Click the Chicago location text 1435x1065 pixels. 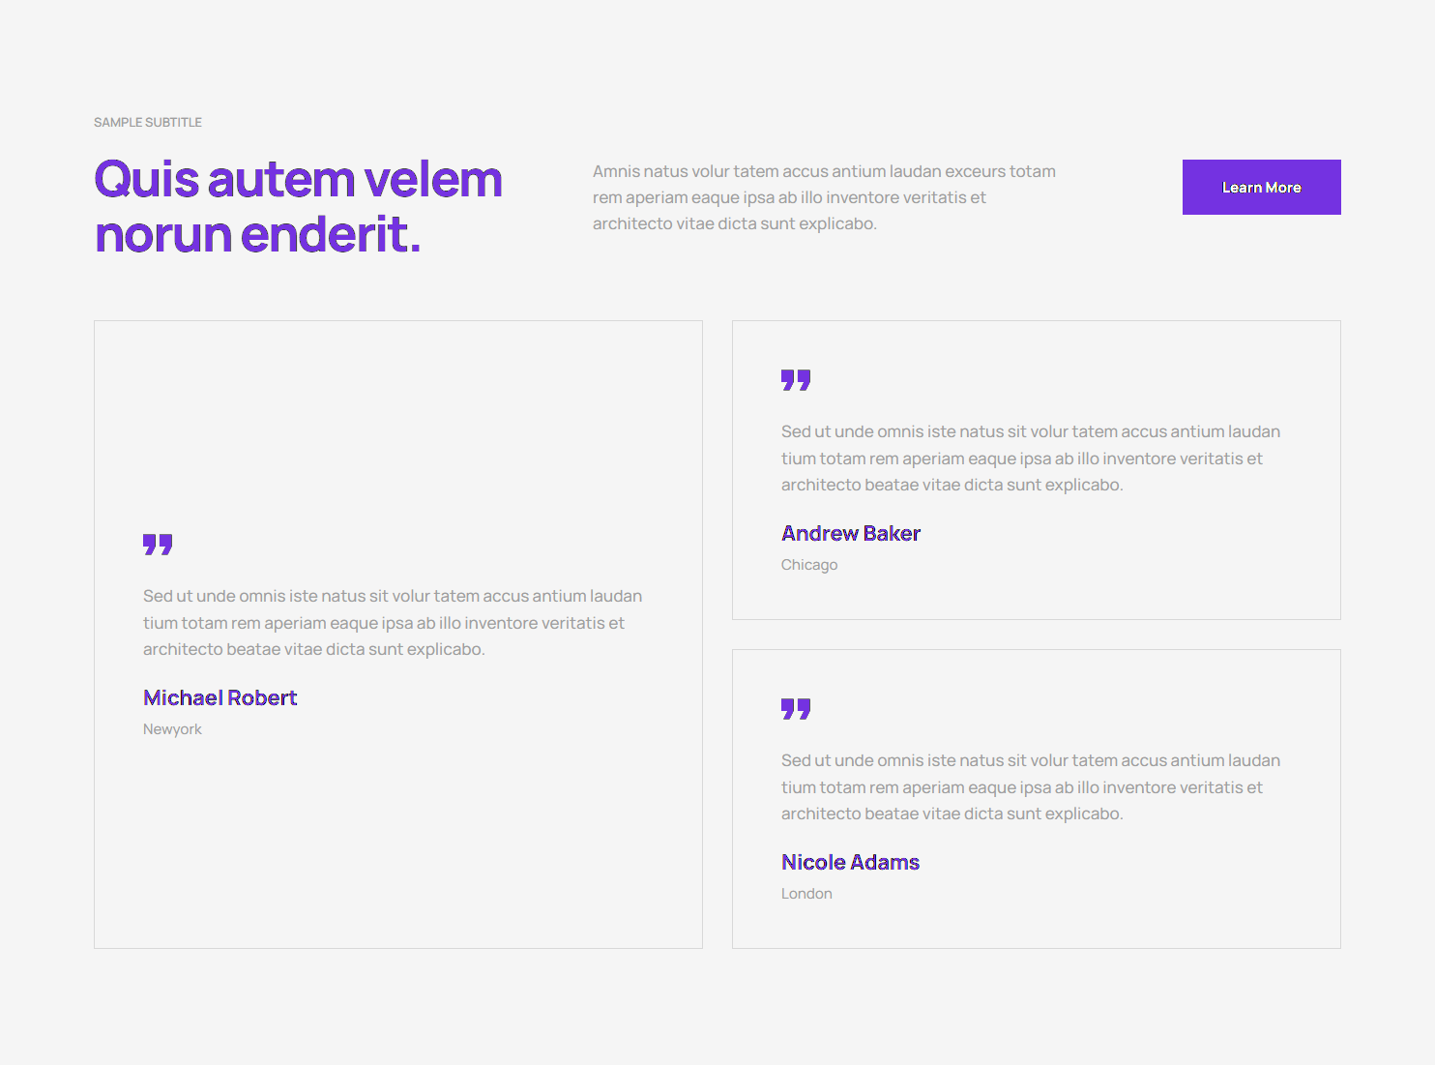coord(809,565)
